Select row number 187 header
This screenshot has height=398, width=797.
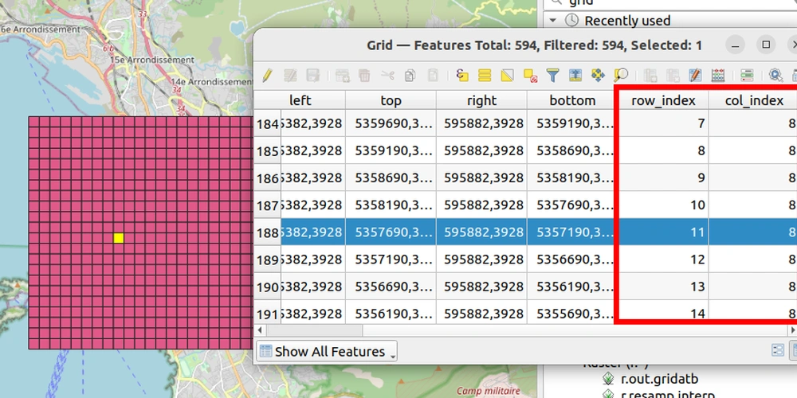[x=267, y=205]
